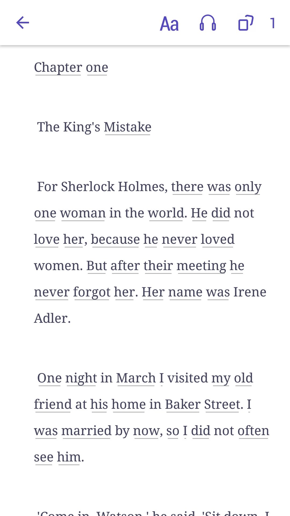Open the flashcards stack icon
This screenshot has height=516, width=290.
[246, 23]
